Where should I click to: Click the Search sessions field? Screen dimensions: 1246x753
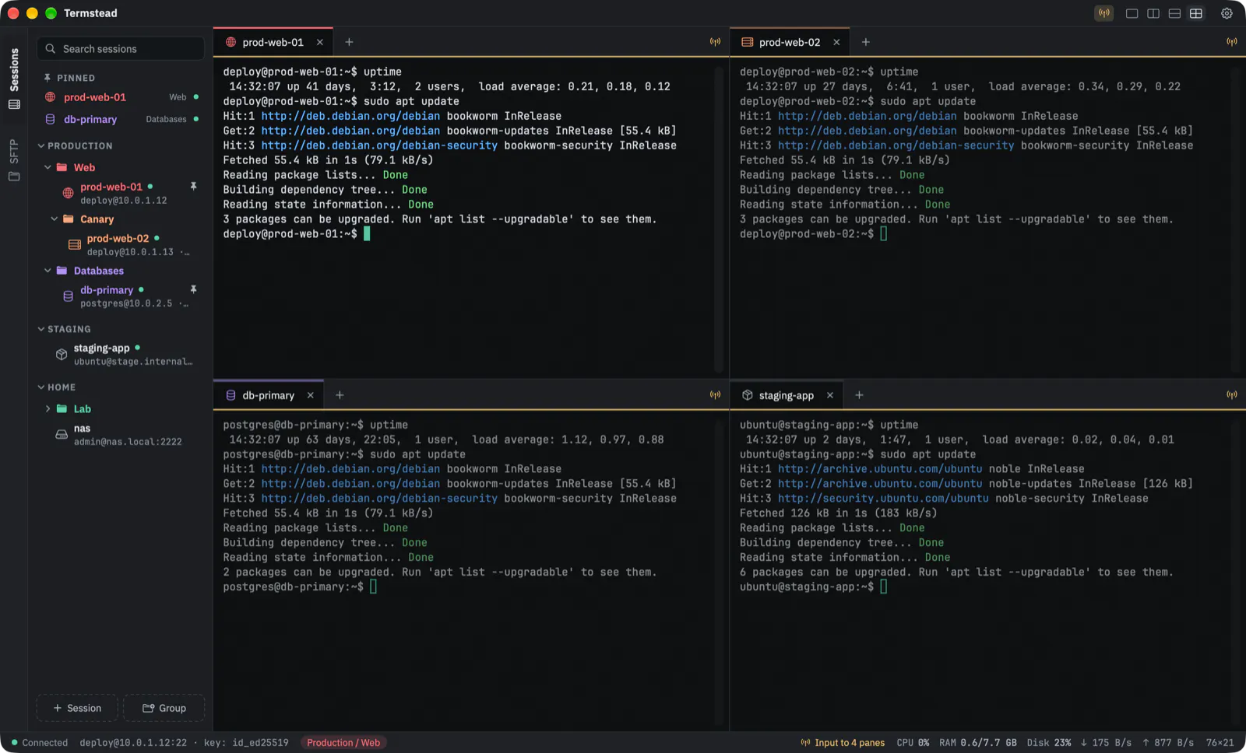pyautogui.click(x=121, y=48)
